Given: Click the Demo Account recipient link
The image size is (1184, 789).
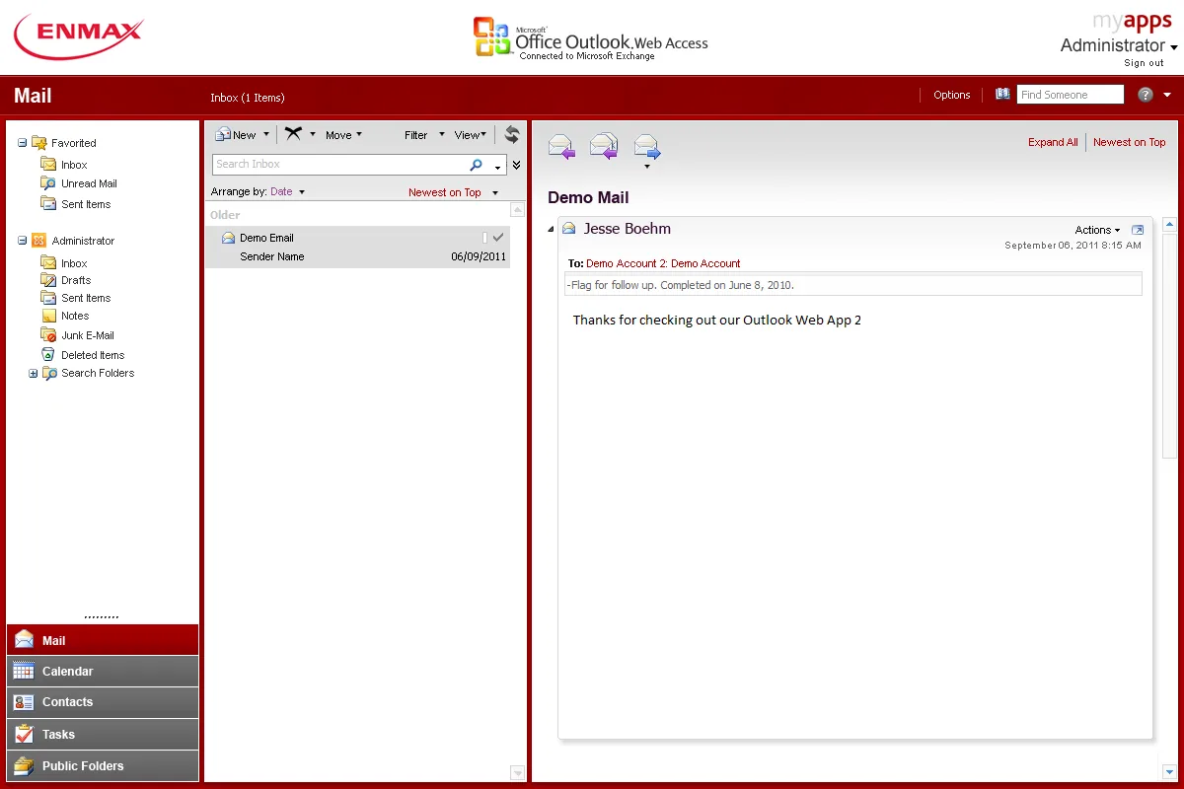Looking at the screenshot, I should (705, 263).
